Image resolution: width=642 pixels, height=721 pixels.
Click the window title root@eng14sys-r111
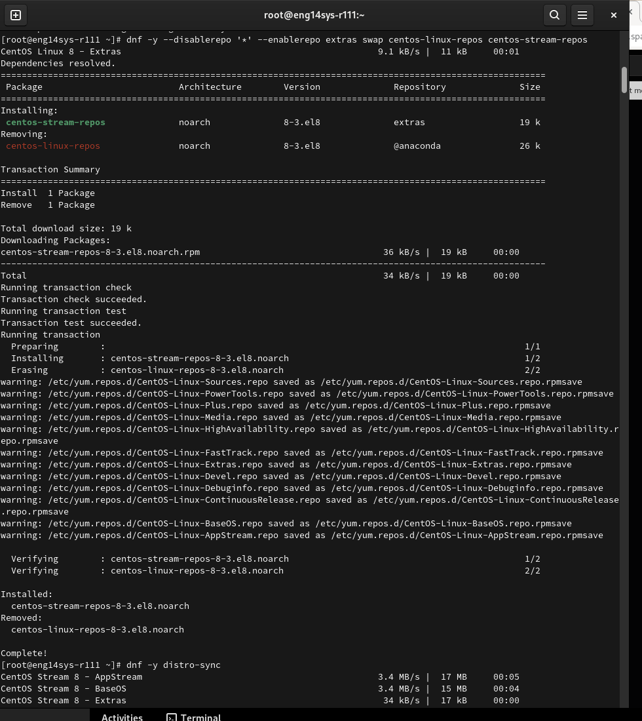314,14
